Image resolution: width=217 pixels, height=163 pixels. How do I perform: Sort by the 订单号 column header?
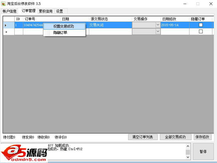[x=42, y=19]
